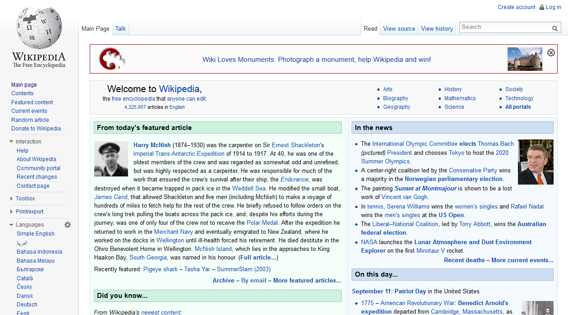Switch to the Talk tab
This screenshot has height=315, width=568.
tap(120, 28)
